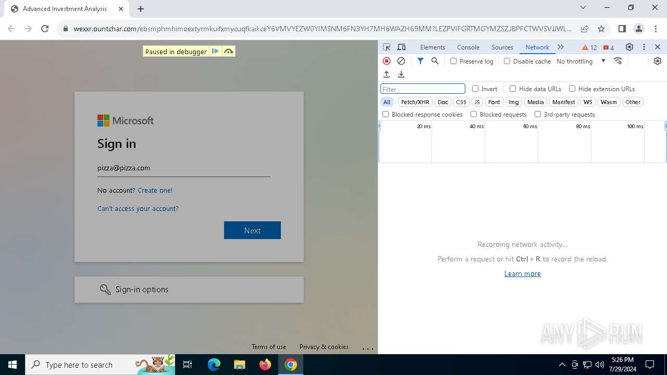Open Sign-in options
The image size is (667, 375).
(x=189, y=290)
